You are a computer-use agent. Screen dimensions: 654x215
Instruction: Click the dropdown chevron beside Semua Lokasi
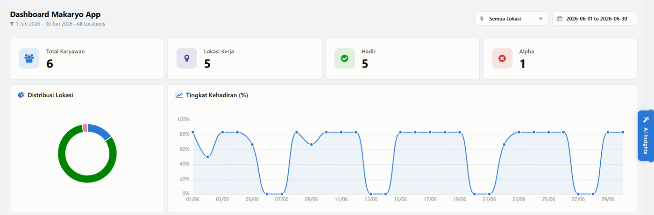click(540, 19)
